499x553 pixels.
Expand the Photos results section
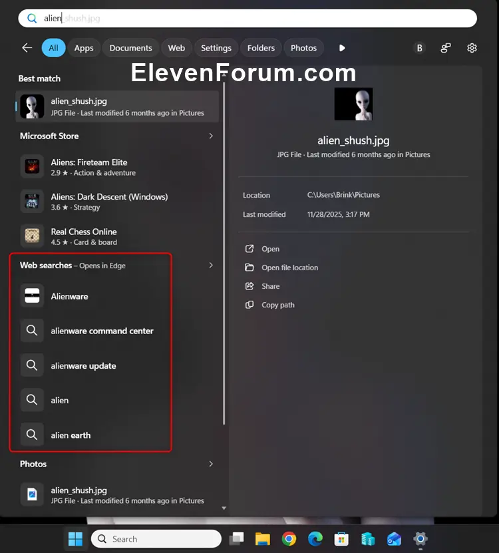click(211, 464)
